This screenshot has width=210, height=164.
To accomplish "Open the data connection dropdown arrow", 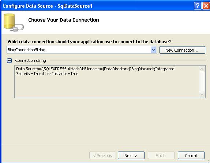I will coord(153,50).
